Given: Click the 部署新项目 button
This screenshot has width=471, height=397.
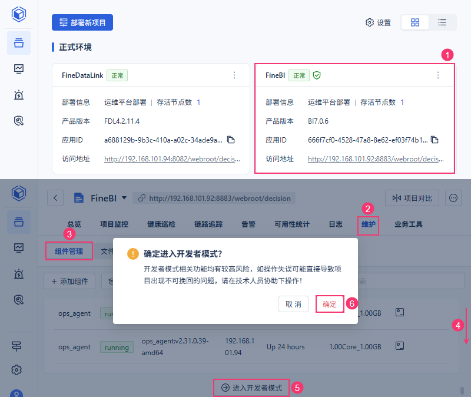Looking at the screenshot, I should tap(82, 22).
